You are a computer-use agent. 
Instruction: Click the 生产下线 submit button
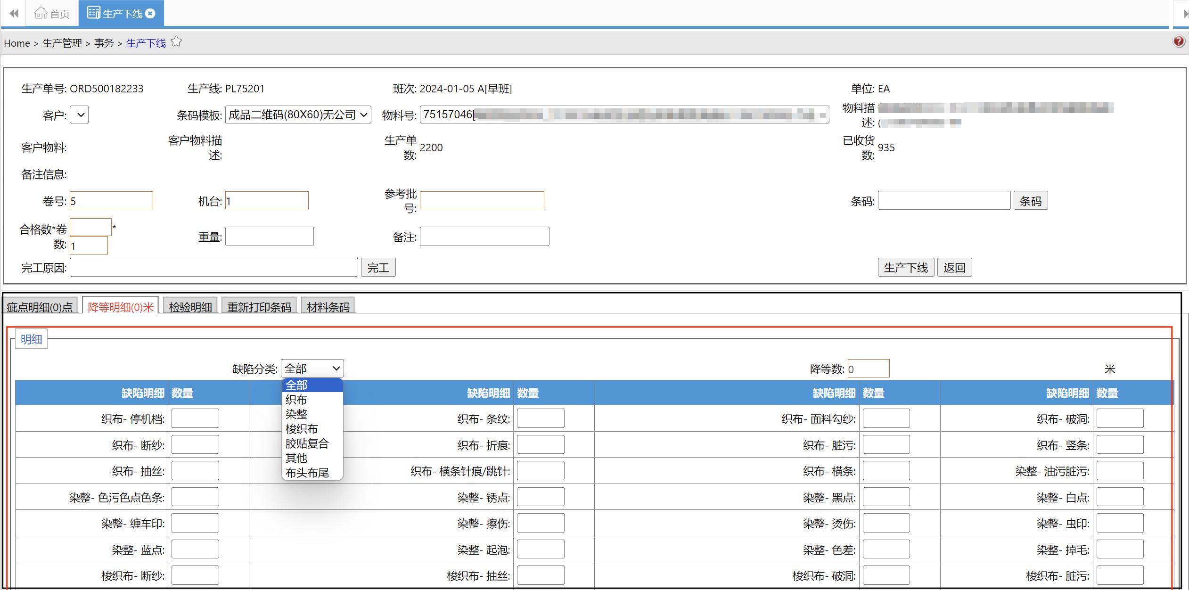click(906, 267)
